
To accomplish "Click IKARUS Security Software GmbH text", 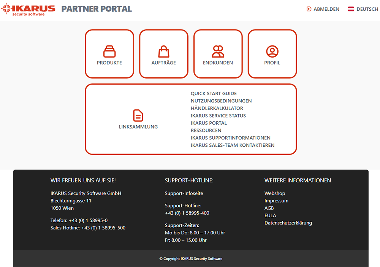I will click(x=86, y=193).
